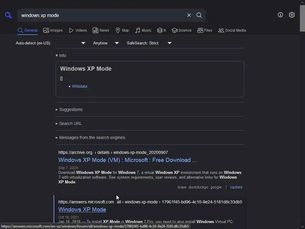Switch to the General tab

[x=27, y=30]
